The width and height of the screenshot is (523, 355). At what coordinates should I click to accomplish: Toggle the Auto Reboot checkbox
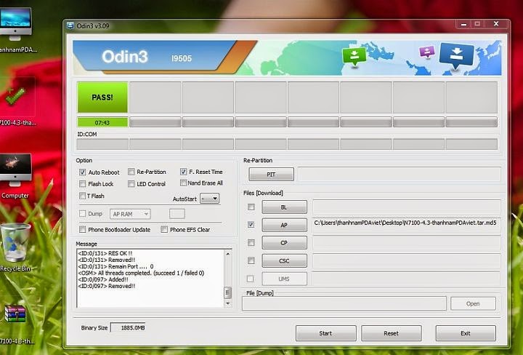[x=82, y=172]
